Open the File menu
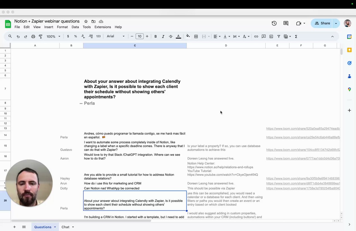This screenshot has height=231, width=356. pos(17,27)
